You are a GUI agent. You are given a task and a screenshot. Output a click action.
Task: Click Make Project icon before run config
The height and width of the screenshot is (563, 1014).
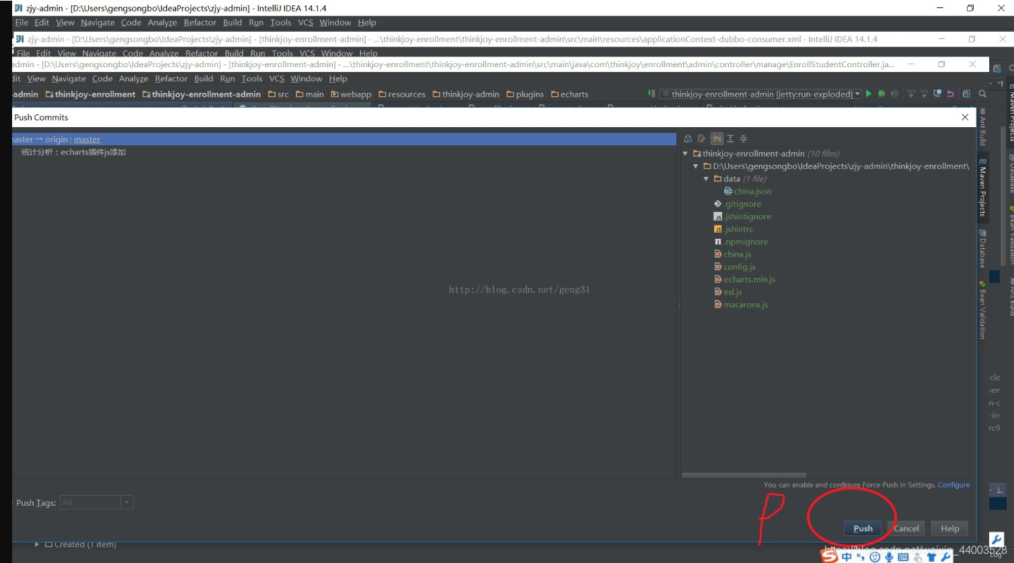652,94
